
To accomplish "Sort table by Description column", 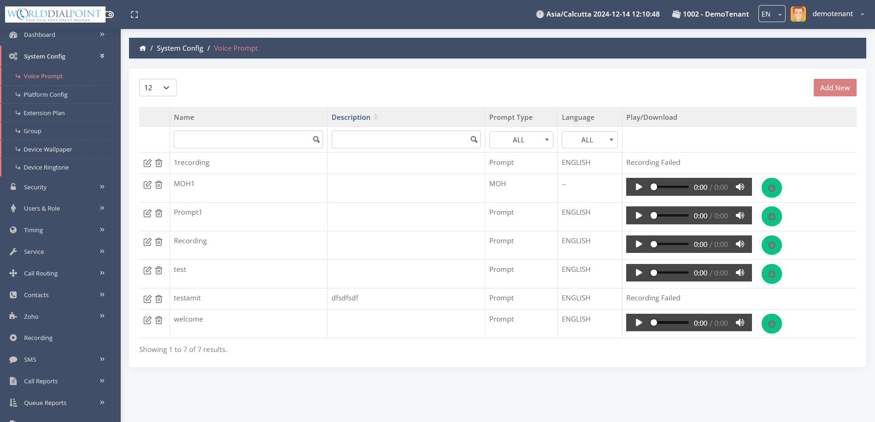I will (351, 117).
